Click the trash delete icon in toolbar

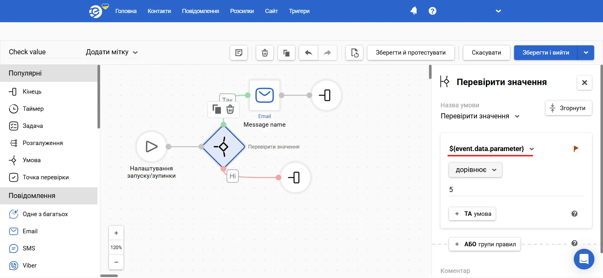265,53
